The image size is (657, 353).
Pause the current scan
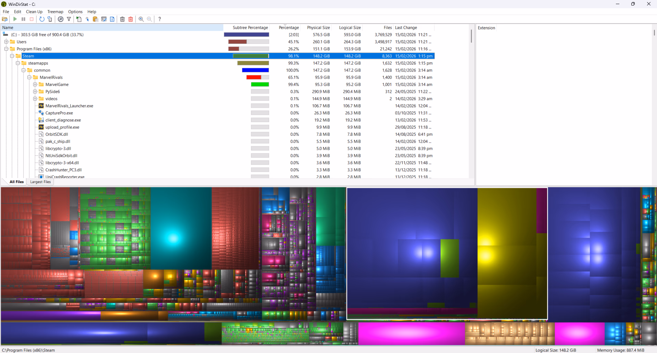click(x=23, y=19)
